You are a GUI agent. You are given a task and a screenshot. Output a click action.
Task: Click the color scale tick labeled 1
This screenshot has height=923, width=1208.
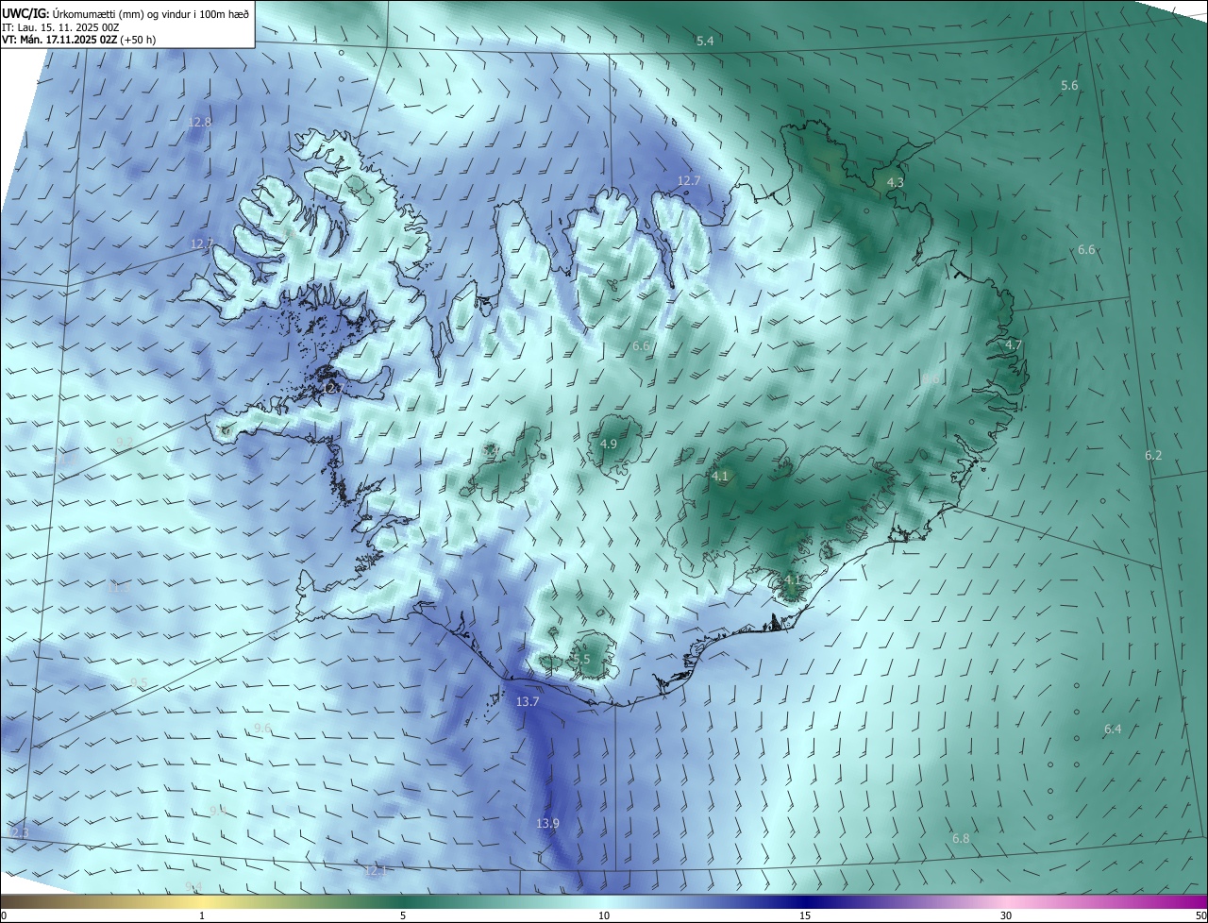pyautogui.click(x=202, y=915)
